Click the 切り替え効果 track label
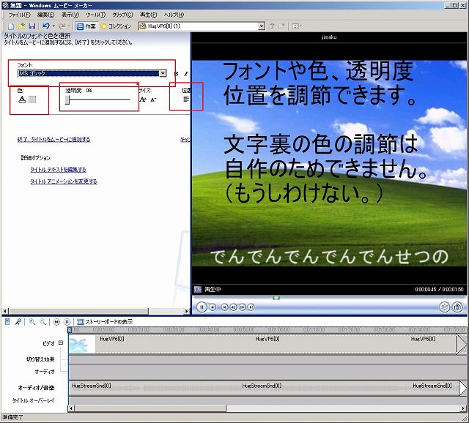The height and width of the screenshot is (423, 469). [40, 359]
